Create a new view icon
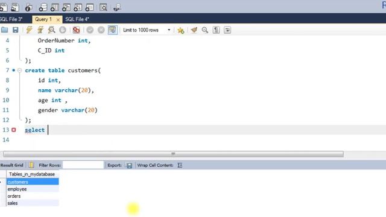 (x=66, y=8)
